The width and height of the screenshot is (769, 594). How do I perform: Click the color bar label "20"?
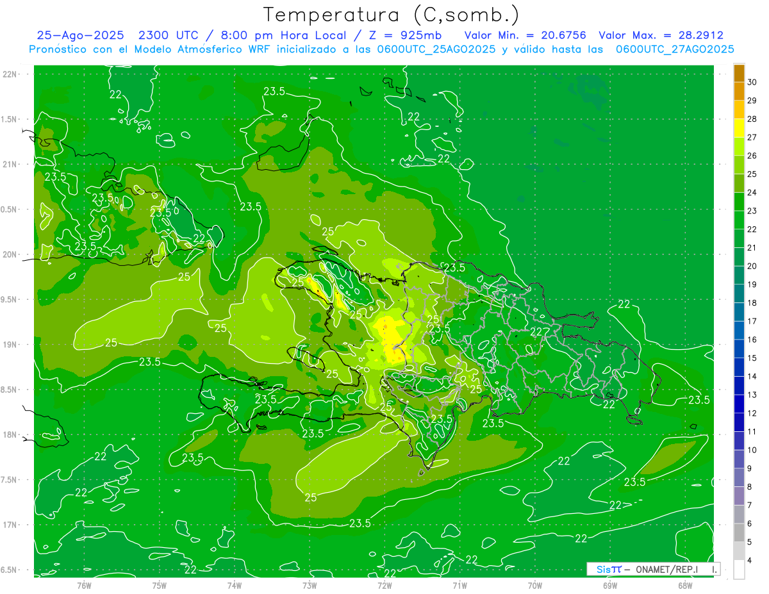752,266
